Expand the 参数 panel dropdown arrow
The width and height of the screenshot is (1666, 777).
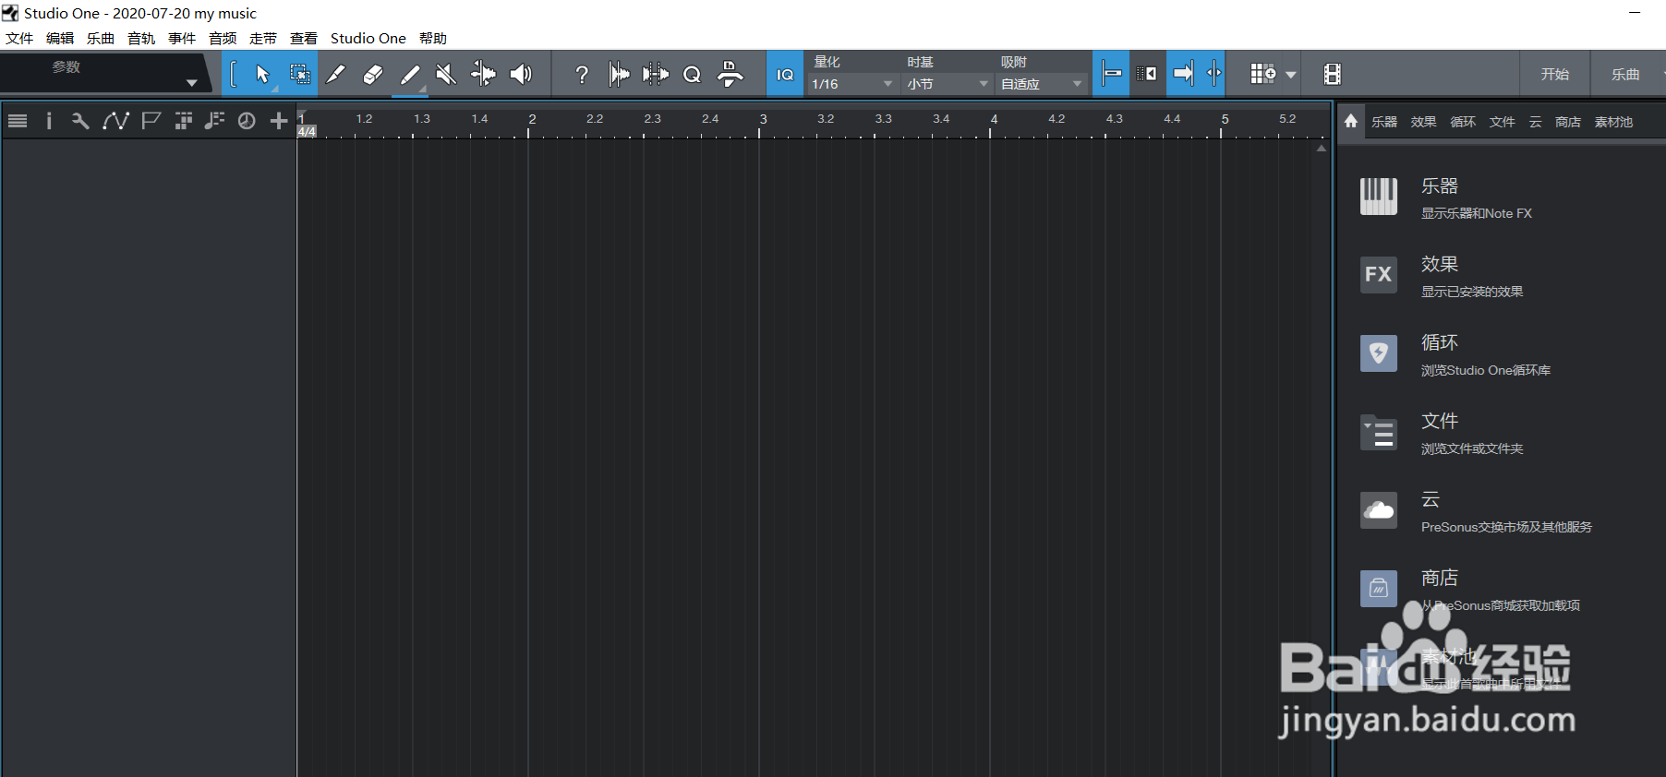(x=192, y=83)
